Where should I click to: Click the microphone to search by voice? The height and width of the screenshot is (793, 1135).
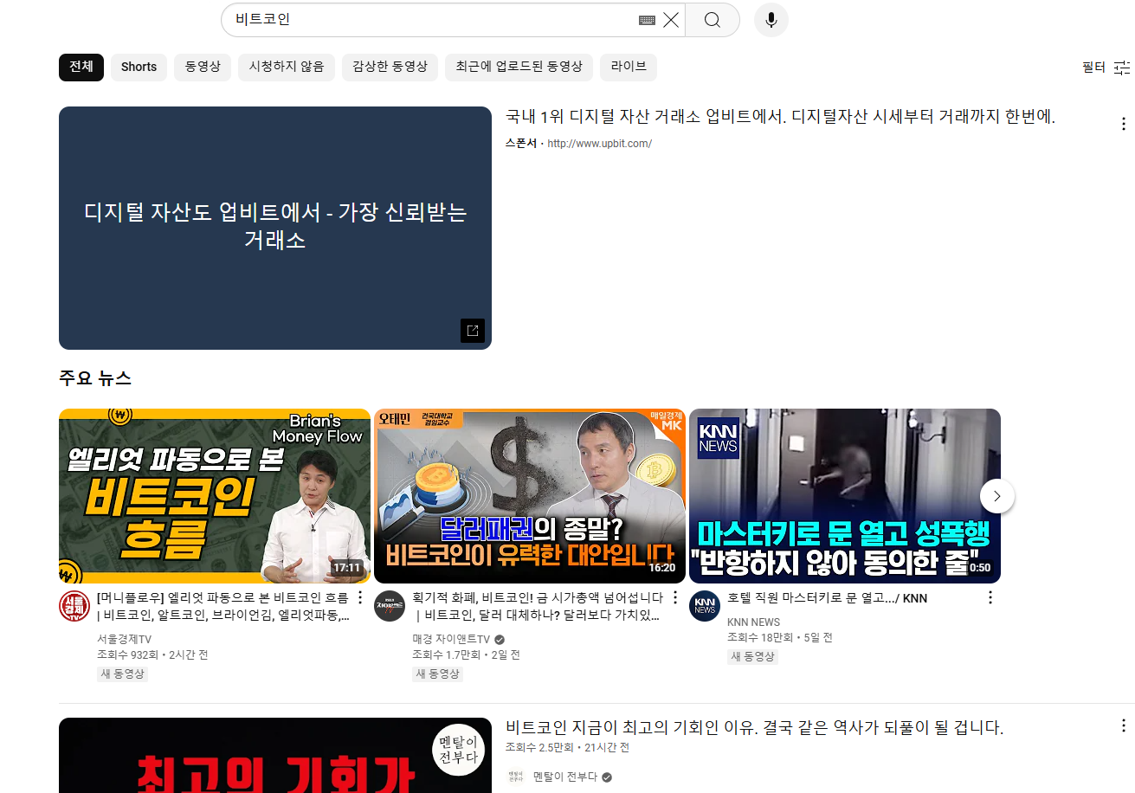[770, 20]
